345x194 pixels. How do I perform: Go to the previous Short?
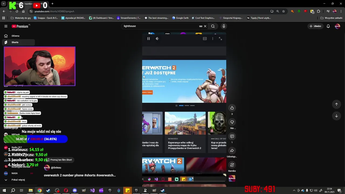[x=336, y=104]
